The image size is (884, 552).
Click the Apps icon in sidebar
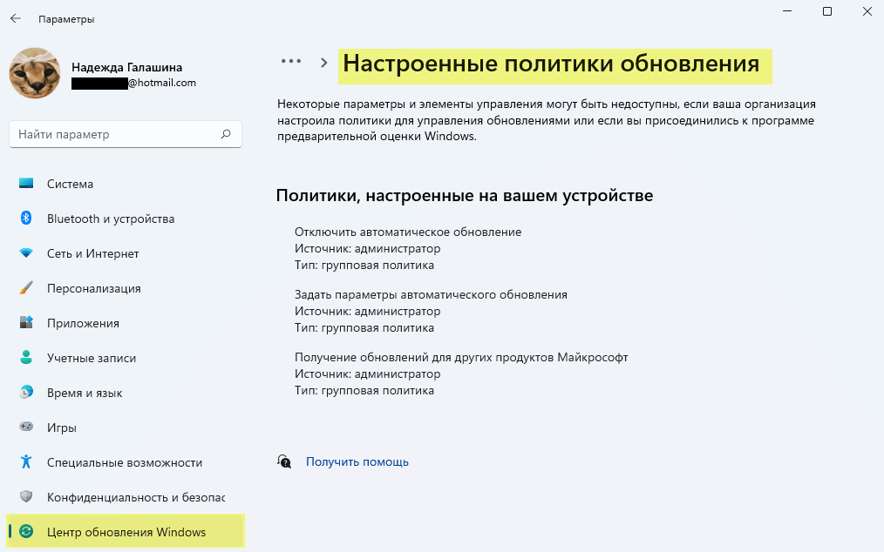coord(26,323)
